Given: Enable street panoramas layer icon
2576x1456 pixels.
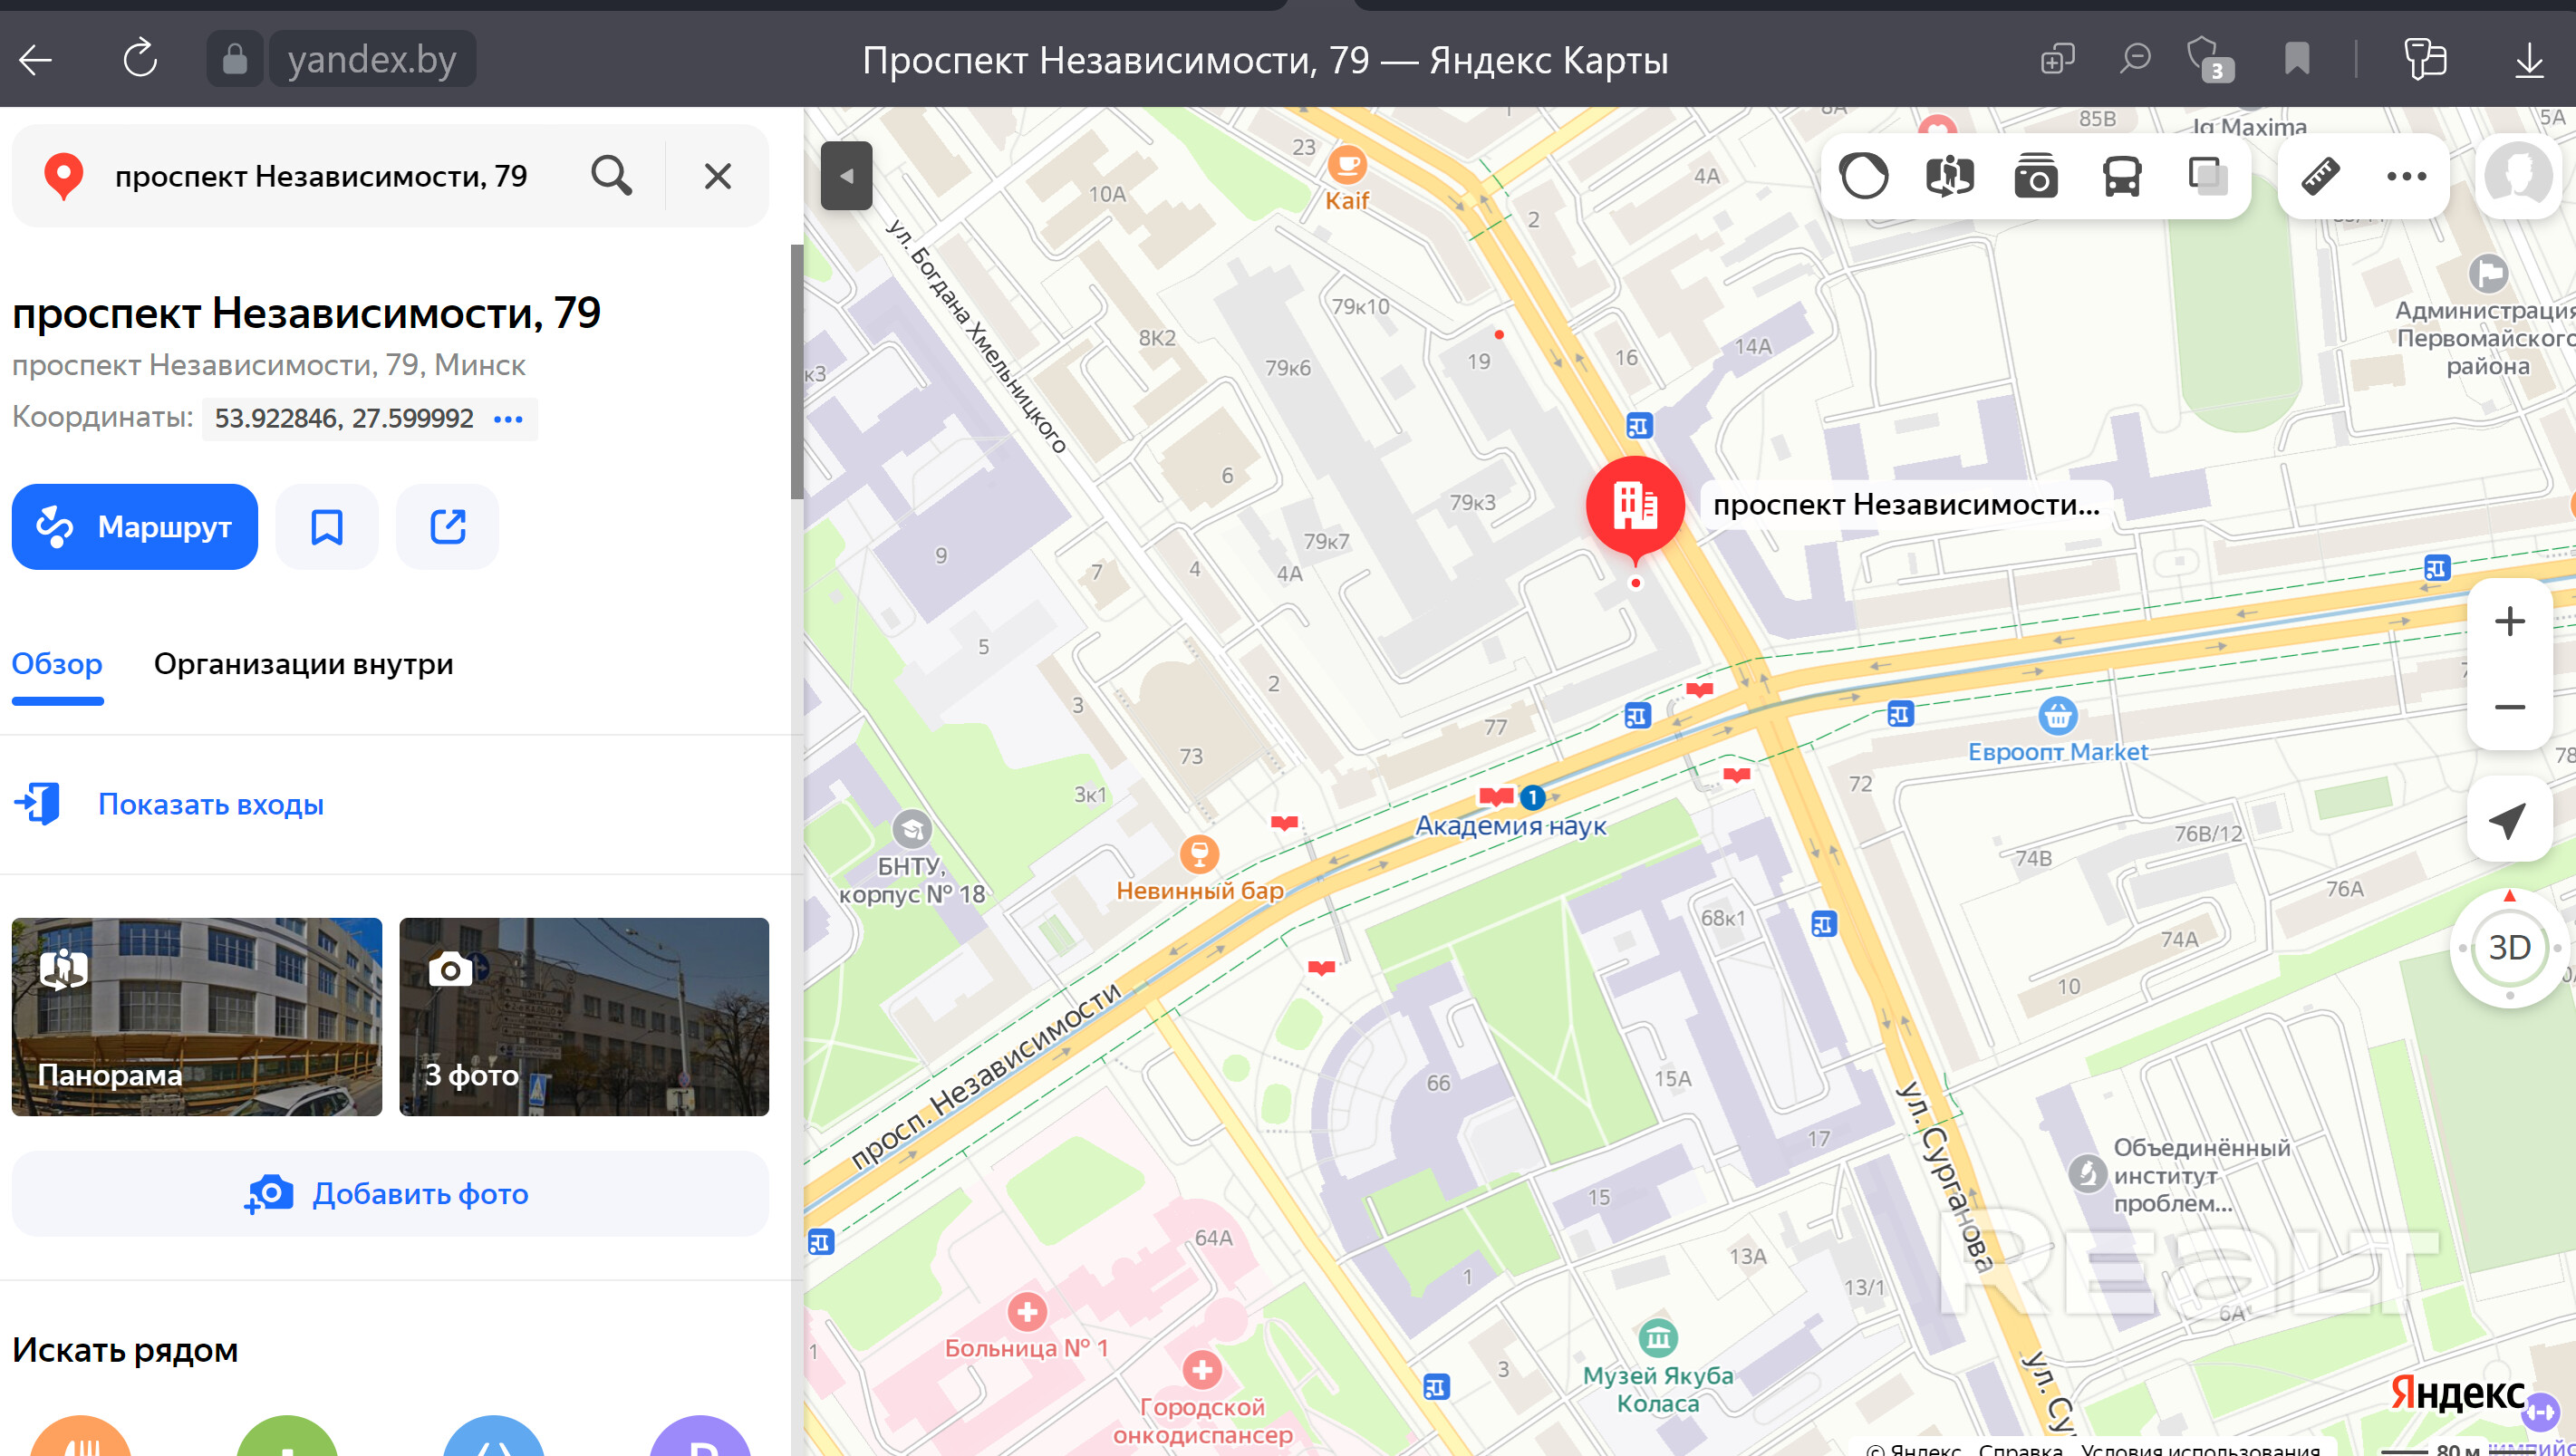Looking at the screenshot, I should pyautogui.click(x=1949, y=177).
